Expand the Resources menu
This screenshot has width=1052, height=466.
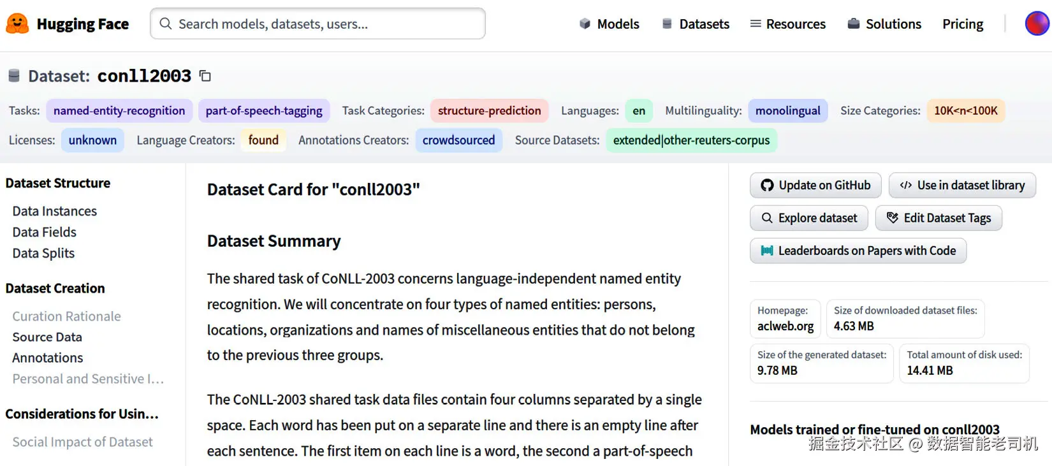[787, 24]
